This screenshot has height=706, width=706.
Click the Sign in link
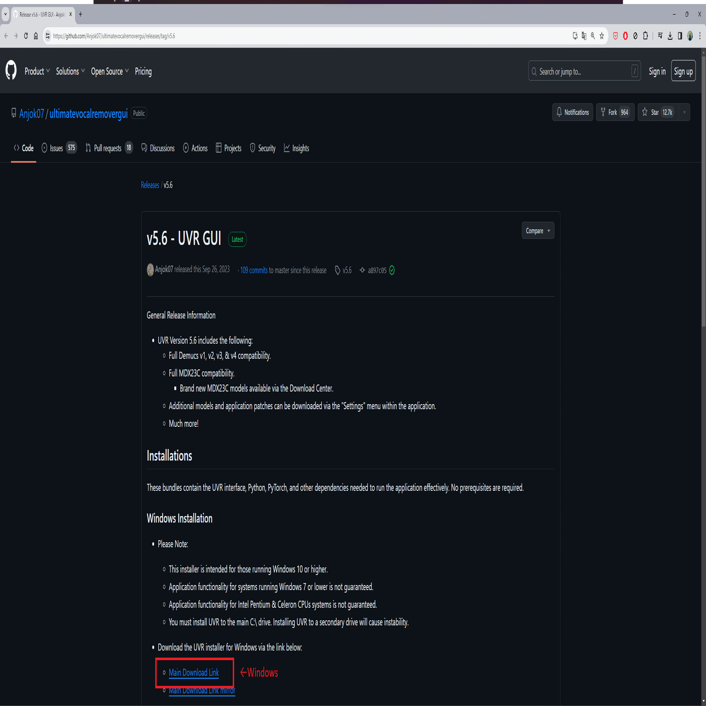point(657,71)
